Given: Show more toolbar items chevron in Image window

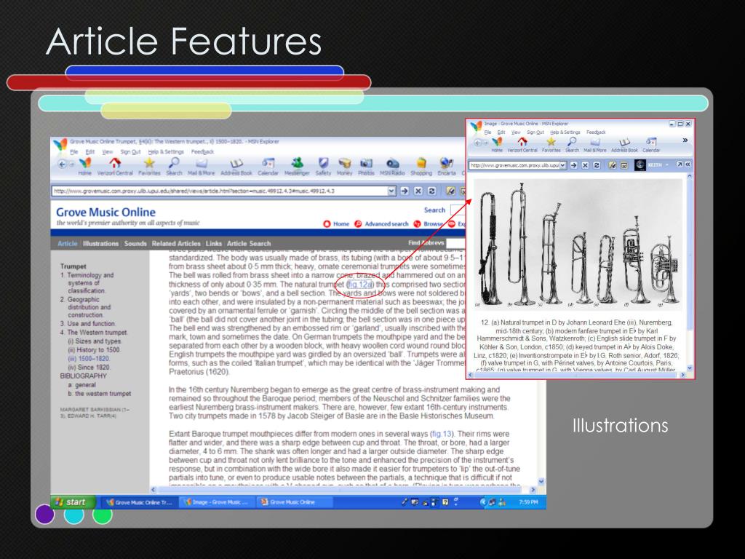Looking at the screenshot, I should [685, 140].
